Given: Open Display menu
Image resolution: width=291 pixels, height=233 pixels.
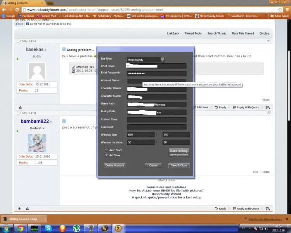Looking at the screenshot, I should click(x=264, y=33).
